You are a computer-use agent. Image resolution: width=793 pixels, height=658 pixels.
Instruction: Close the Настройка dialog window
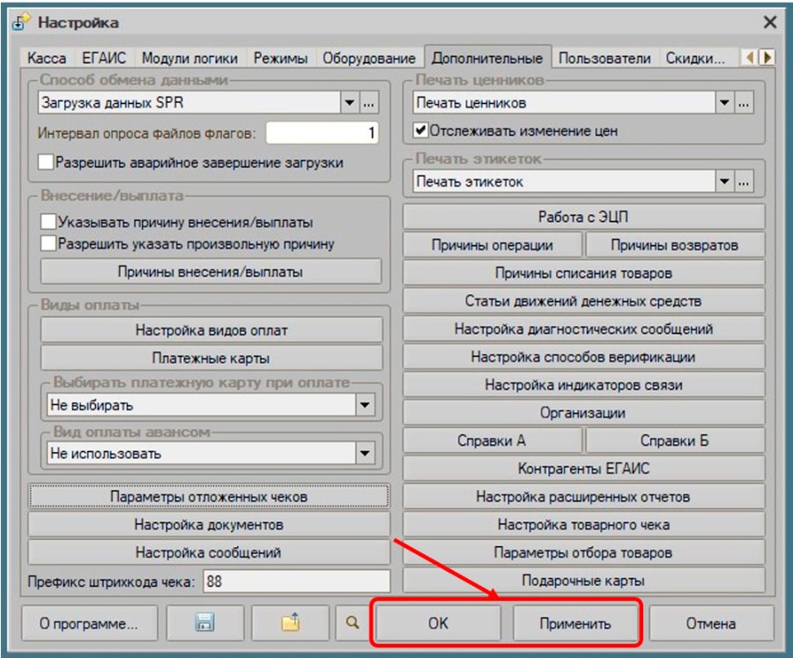pos(770,22)
